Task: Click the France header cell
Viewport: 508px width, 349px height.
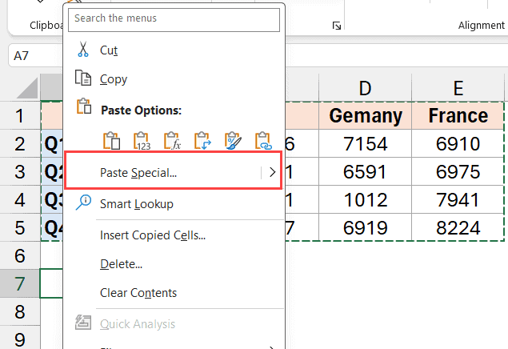Action: point(458,116)
